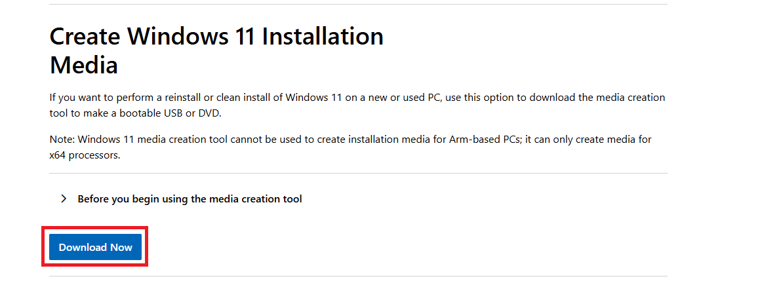Click the x64 processors text
The height and width of the screenshot is (283, 762).
[x=84, y=156]
